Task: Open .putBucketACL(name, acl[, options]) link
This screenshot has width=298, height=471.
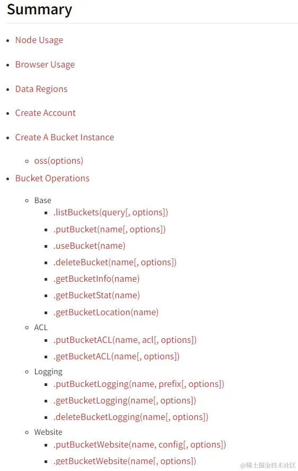Action: (x=125, y=340)
